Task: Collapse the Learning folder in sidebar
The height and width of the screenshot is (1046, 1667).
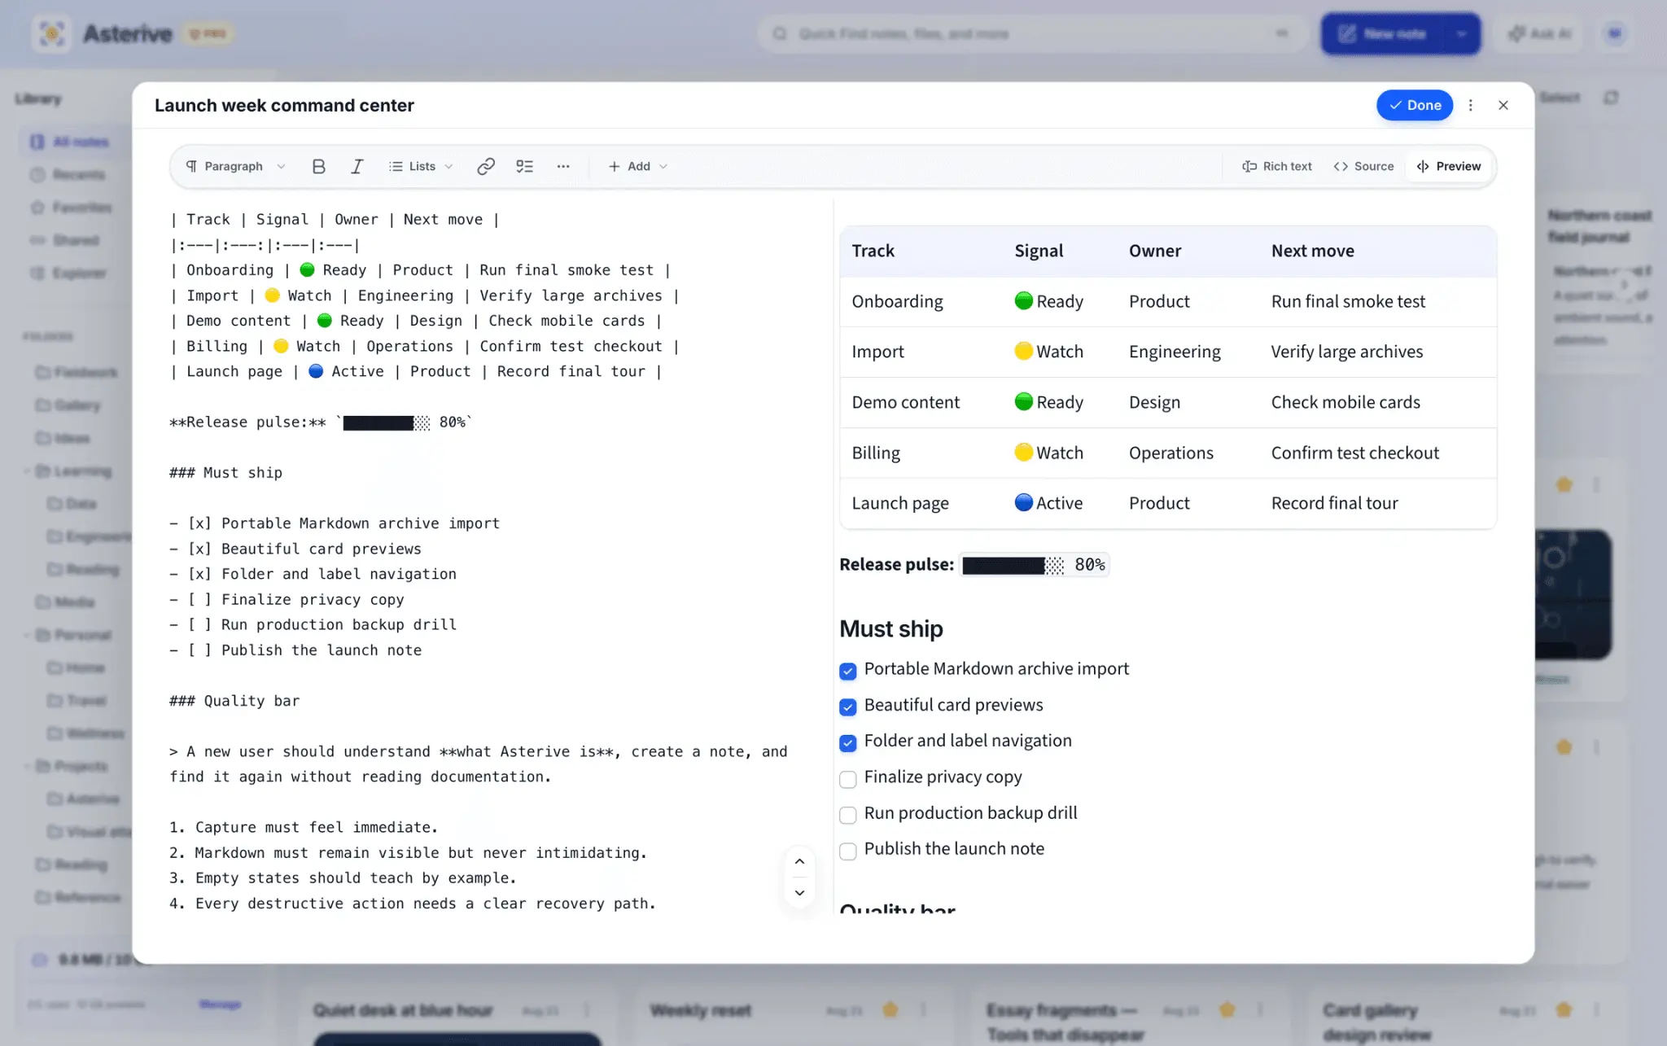Action: point(27,471)
